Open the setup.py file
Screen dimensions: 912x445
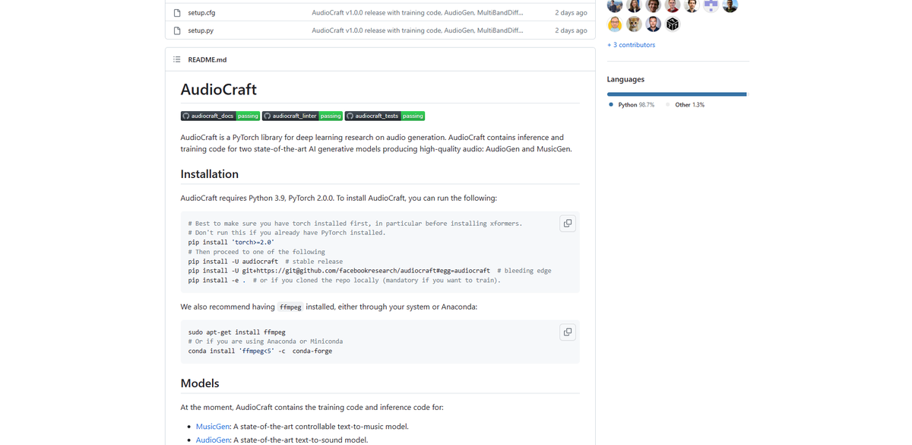tap(201, 30)
